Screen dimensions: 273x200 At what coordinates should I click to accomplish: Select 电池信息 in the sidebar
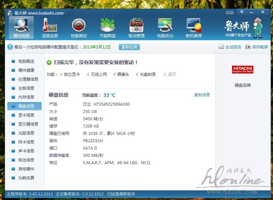click(x=26, y=160)
